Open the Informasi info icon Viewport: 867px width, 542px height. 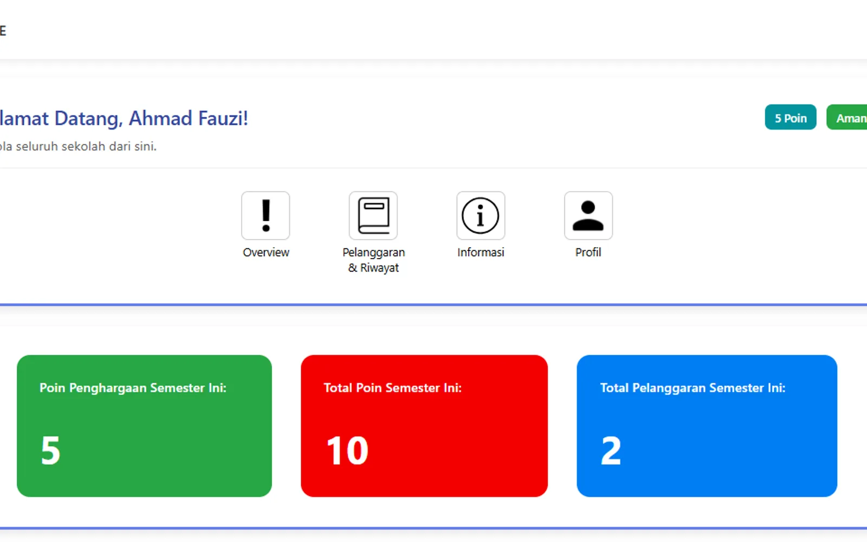481,216
